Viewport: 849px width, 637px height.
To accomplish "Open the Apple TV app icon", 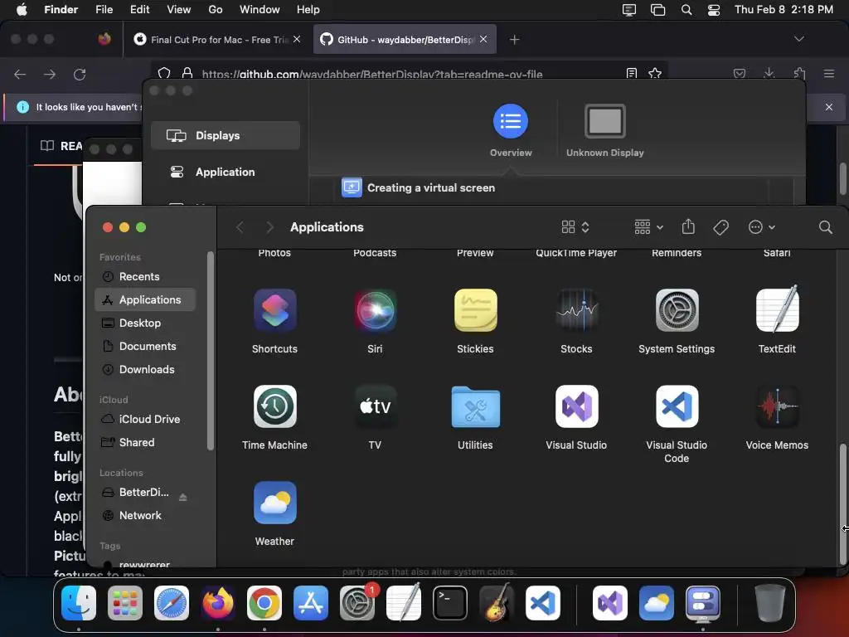I will click(x=375, y=406).
